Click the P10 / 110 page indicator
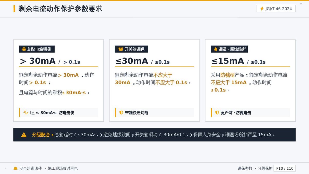 coord(285,168)
